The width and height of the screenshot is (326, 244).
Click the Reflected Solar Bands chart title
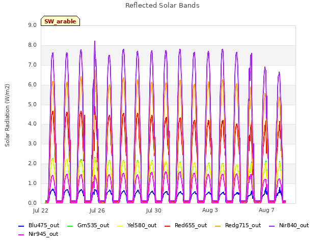(x=162, y=6)
